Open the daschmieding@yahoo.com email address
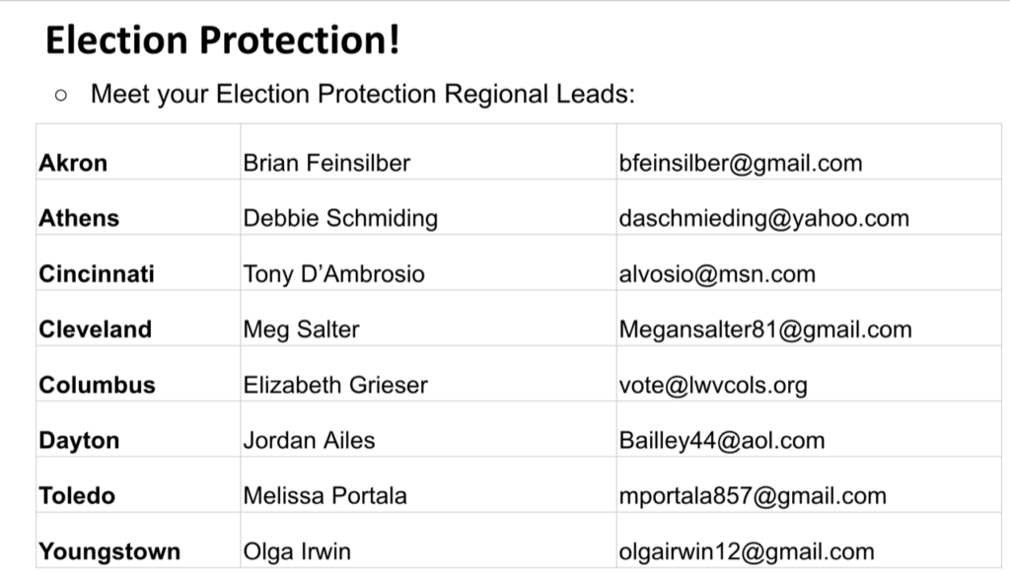 tap(763, 218)
